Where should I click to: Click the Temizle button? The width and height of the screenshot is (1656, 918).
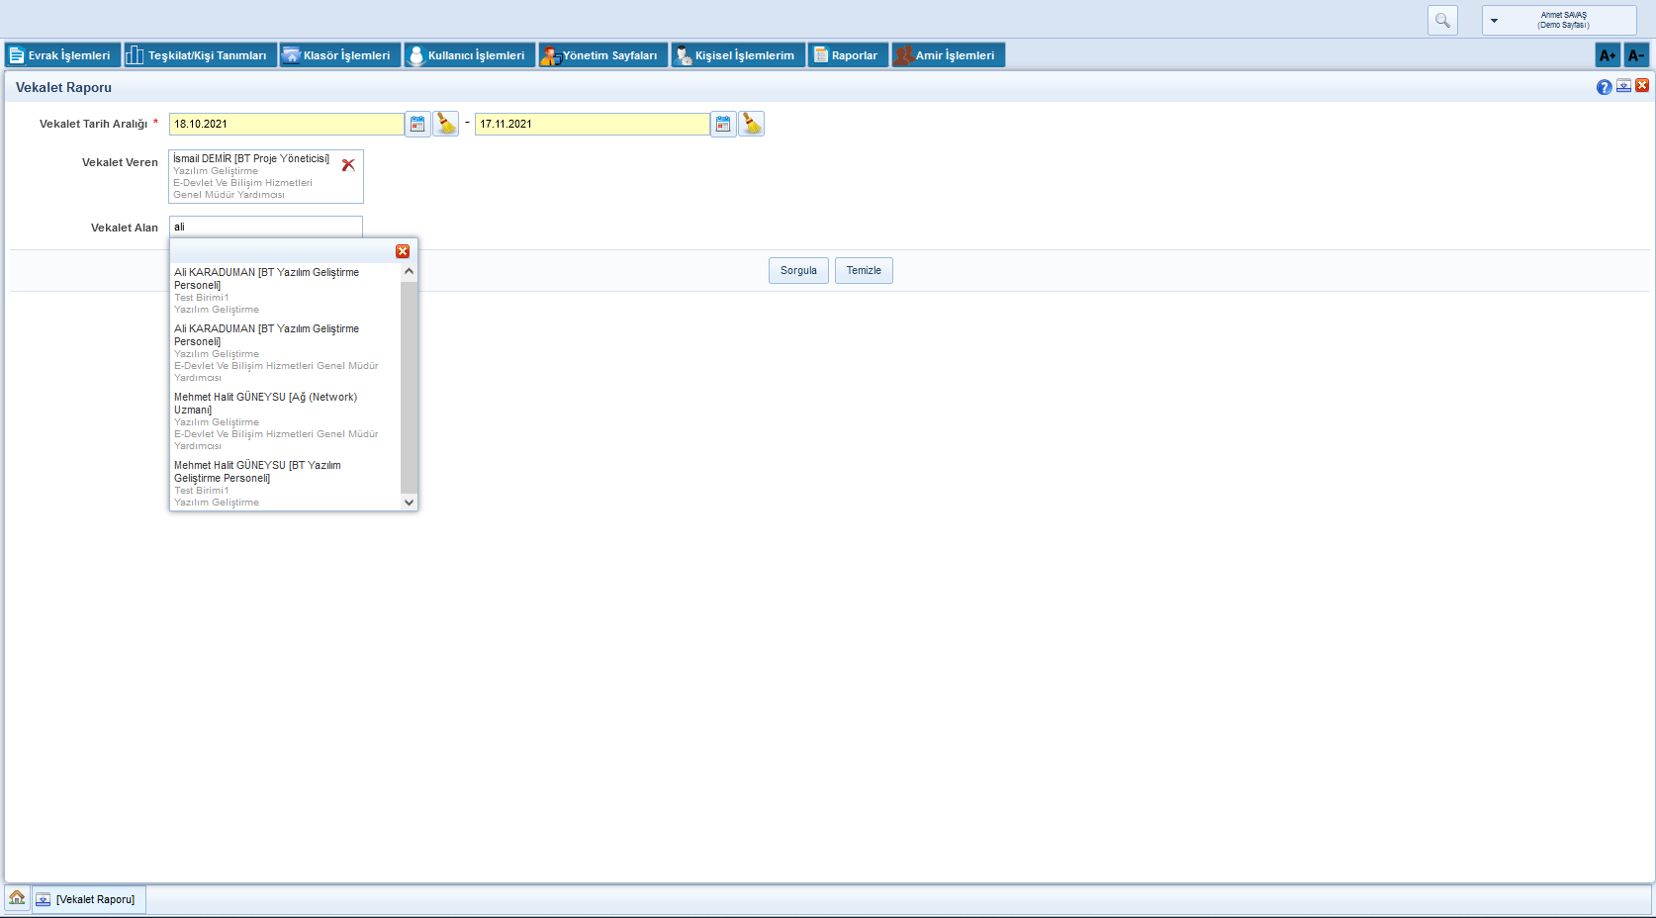864,271
